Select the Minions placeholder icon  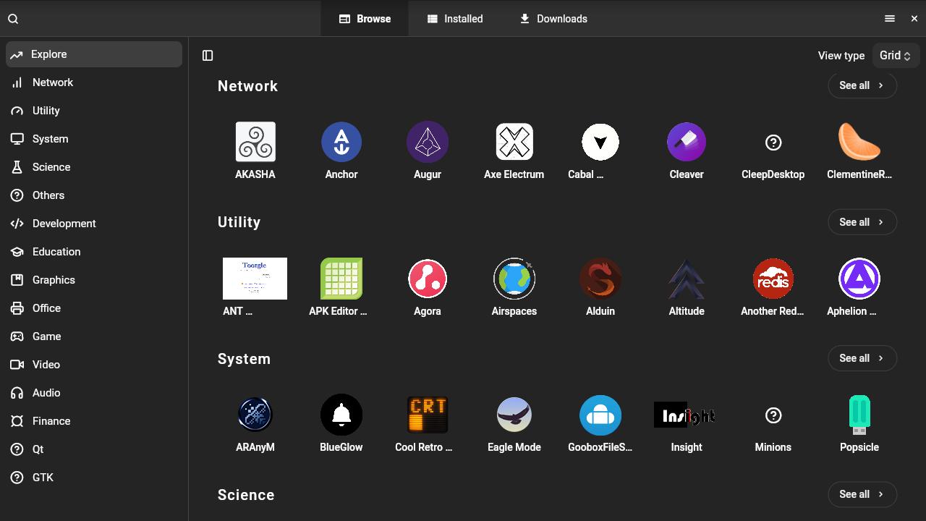click(x=773, y=415)
